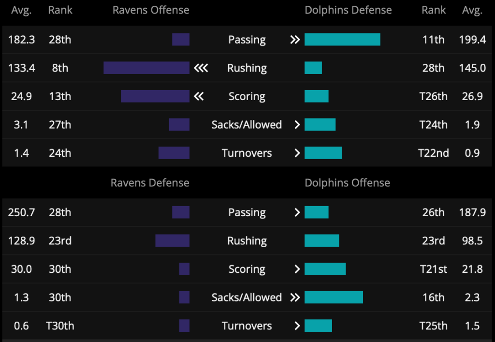Image resolution: width=495 pixels, height=342 pixels.
Task: Click the chevron beside Turnovers in Ravens Offense section
Action: coord(297,153)
